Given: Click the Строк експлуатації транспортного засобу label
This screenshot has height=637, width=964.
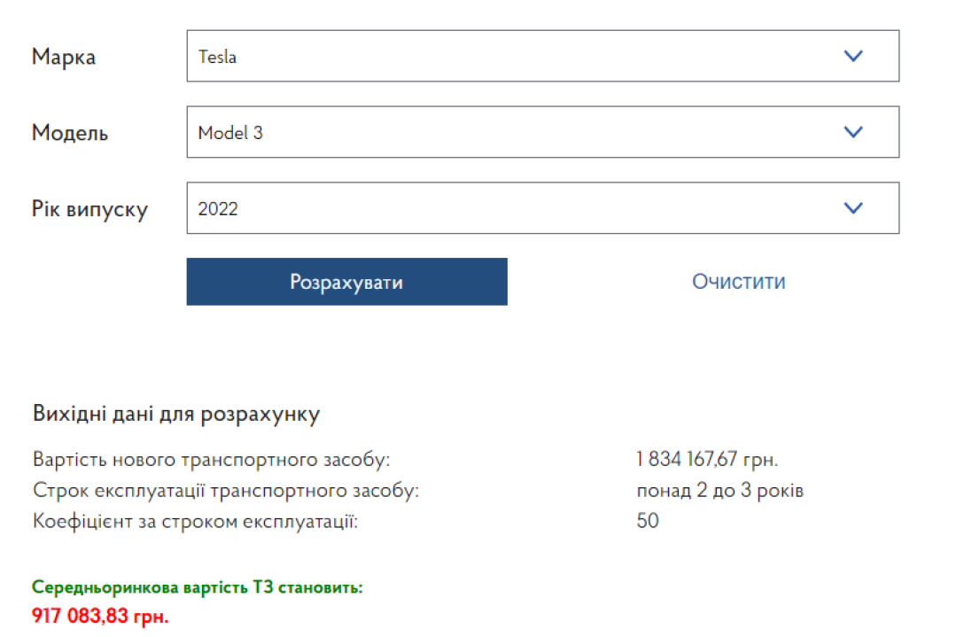Looking at the screenshot, I should [x=225, y=490].
